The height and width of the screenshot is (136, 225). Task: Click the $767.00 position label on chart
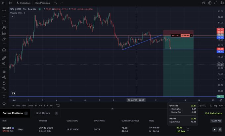185,36
